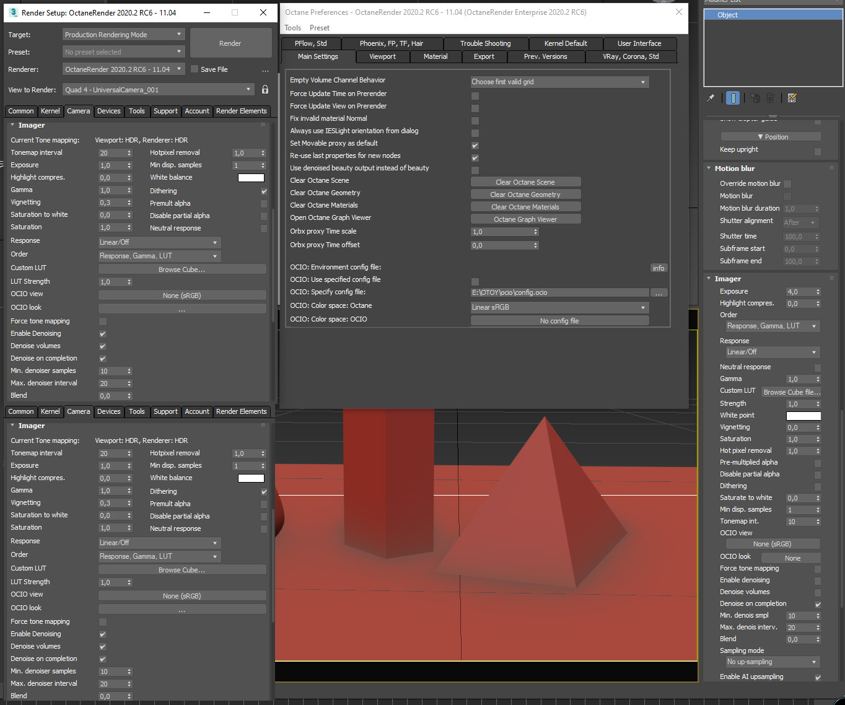Select Object entry in the modifier list
The height and width of the screenshot is (705, 845).
tap(773, 15)
